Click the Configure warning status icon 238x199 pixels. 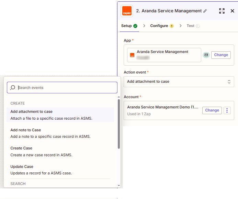click(x=172, y=26)
